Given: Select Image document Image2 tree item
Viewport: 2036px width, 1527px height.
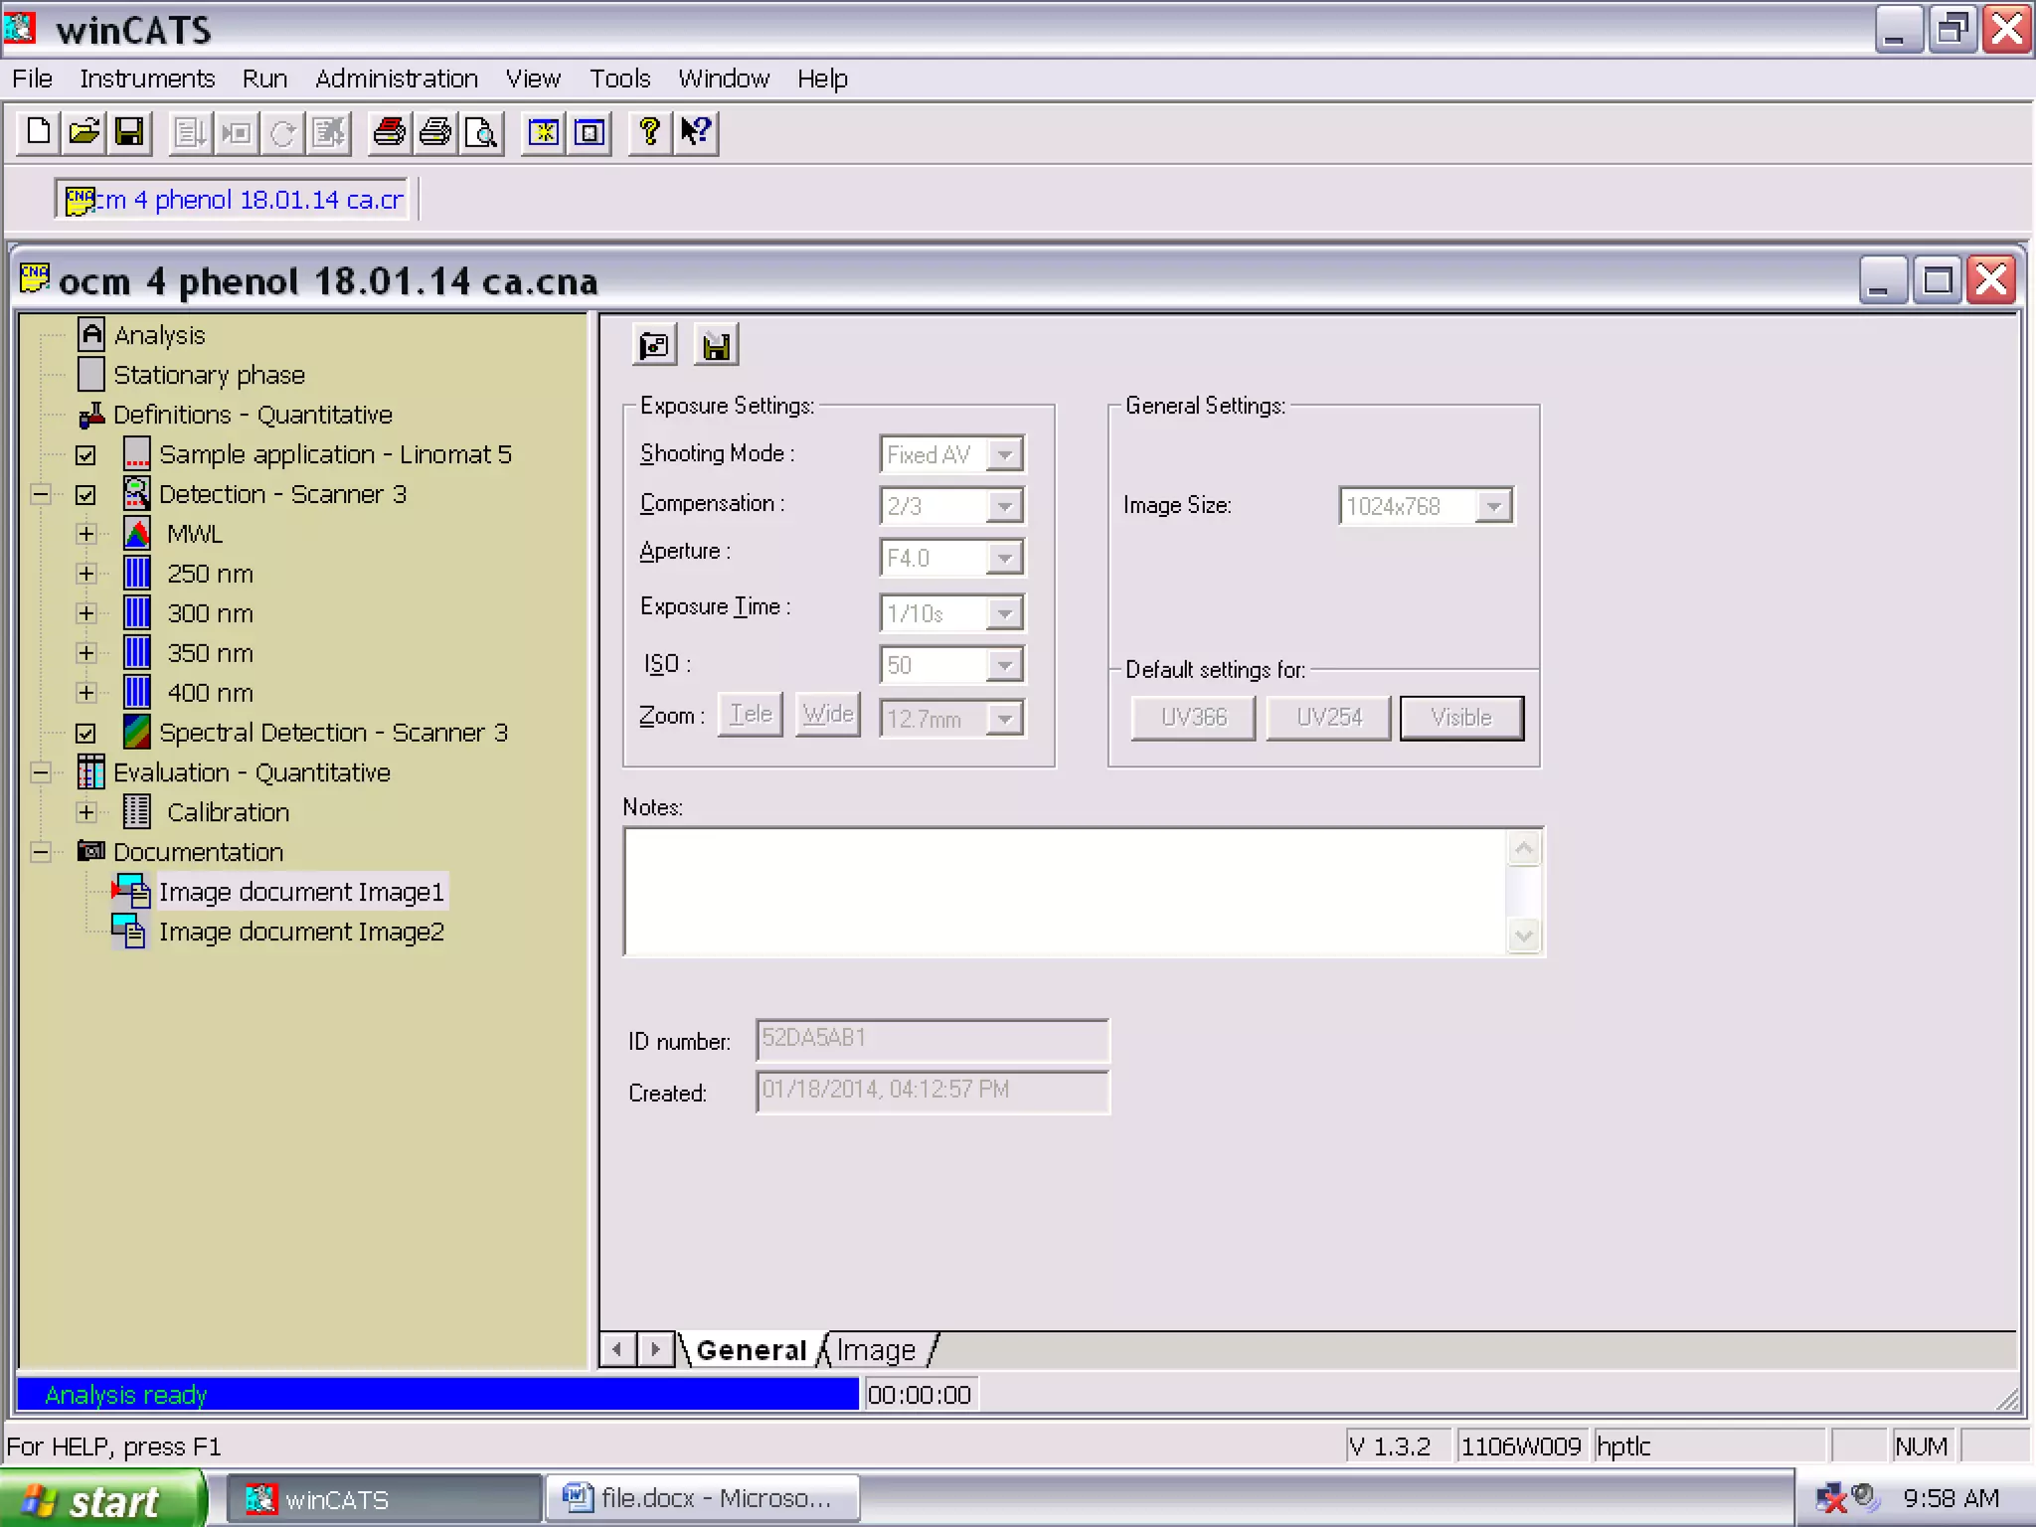Looking at the screenshot, I should click(x=300, y=933).
